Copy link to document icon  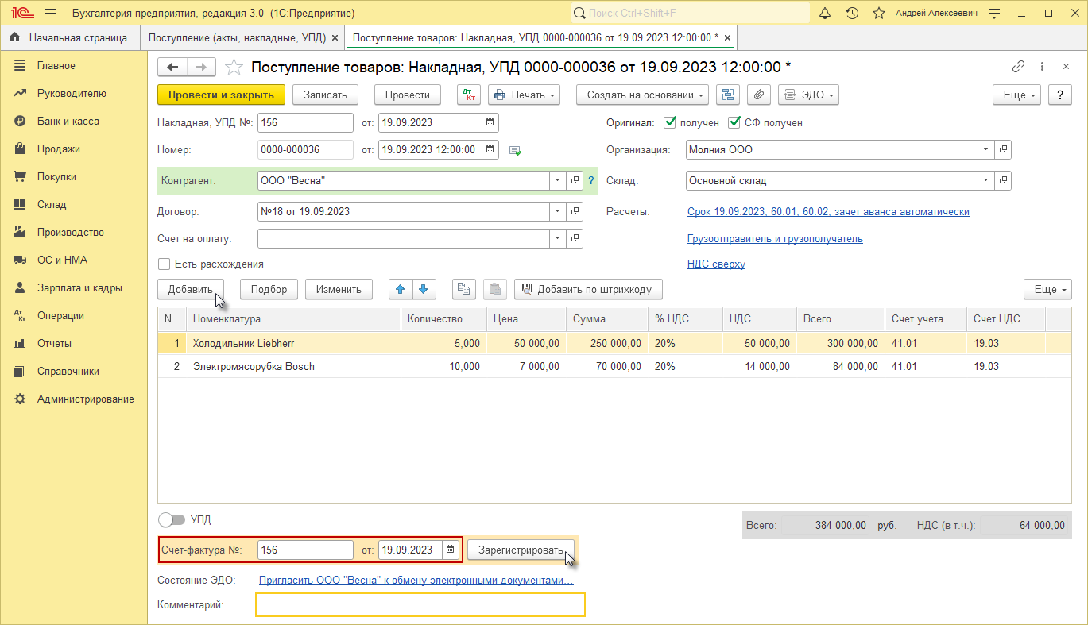(1018, 68)
